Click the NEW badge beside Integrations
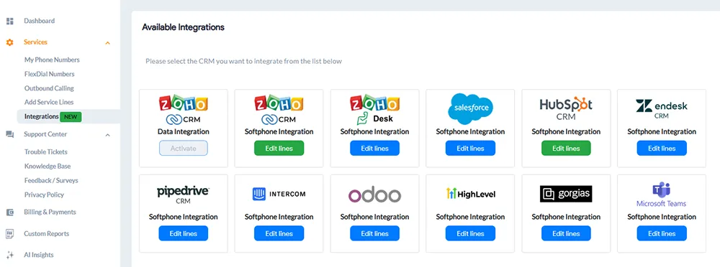Screen dimensions: 720x267 click(71, 117)
